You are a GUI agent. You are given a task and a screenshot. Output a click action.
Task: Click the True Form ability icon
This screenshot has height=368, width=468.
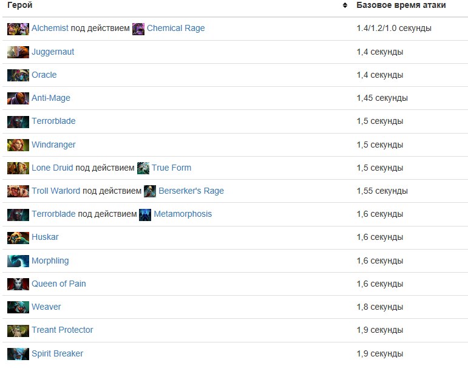[x=143, y=168]
